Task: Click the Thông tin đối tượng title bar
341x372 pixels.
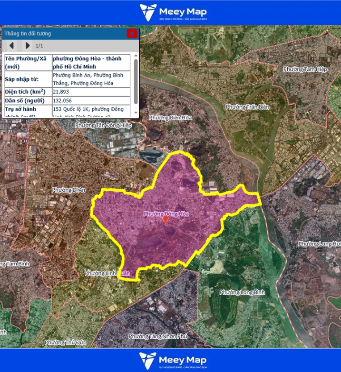Action: [62, 33]
